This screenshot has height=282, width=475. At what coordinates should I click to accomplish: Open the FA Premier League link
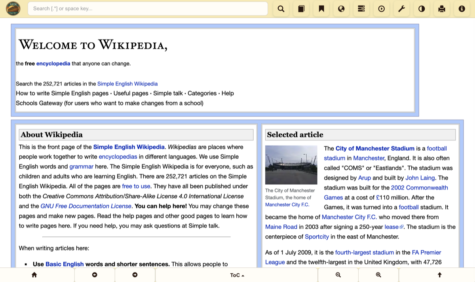[x=427, y=252]
